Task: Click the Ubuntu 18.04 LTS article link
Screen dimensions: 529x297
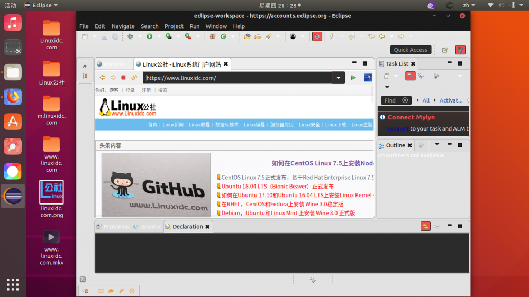Action: click(x=277, y=187)
